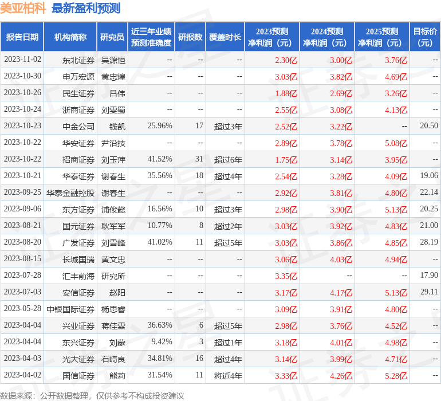This screenshot has width=441, height=401.
Task: Click researcher 杨思睿
Action: pos(113,309)
